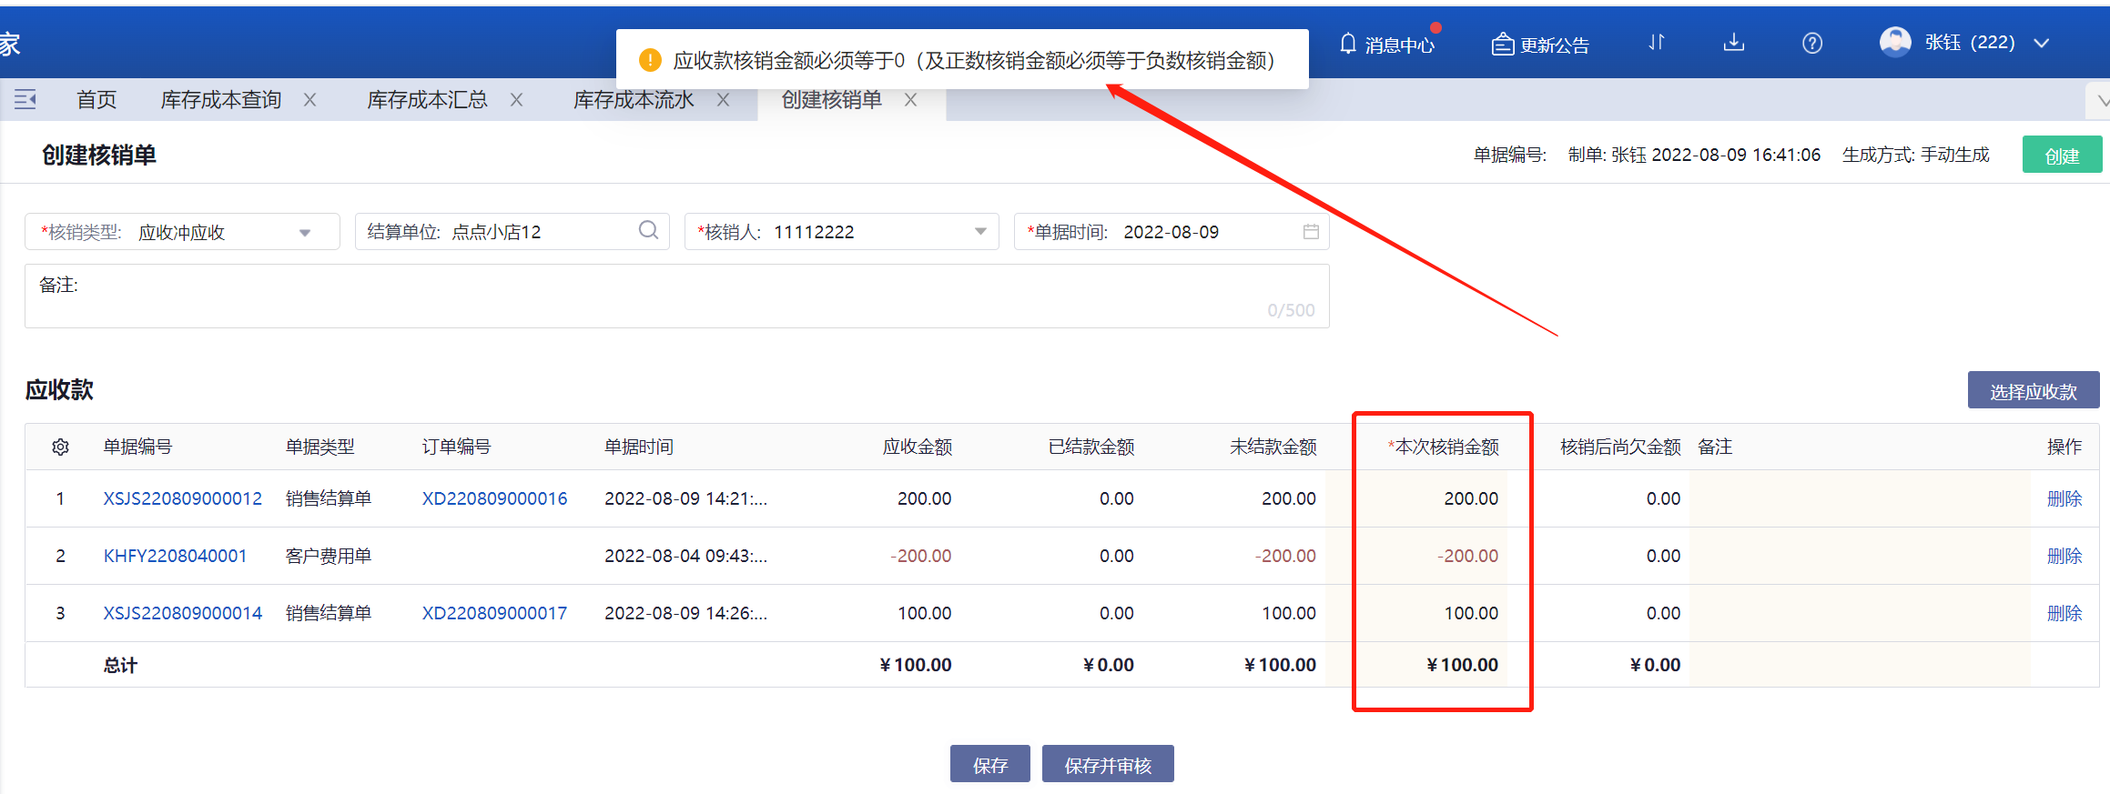
Task: Click the download icon in header
Action: [1734, 43]
